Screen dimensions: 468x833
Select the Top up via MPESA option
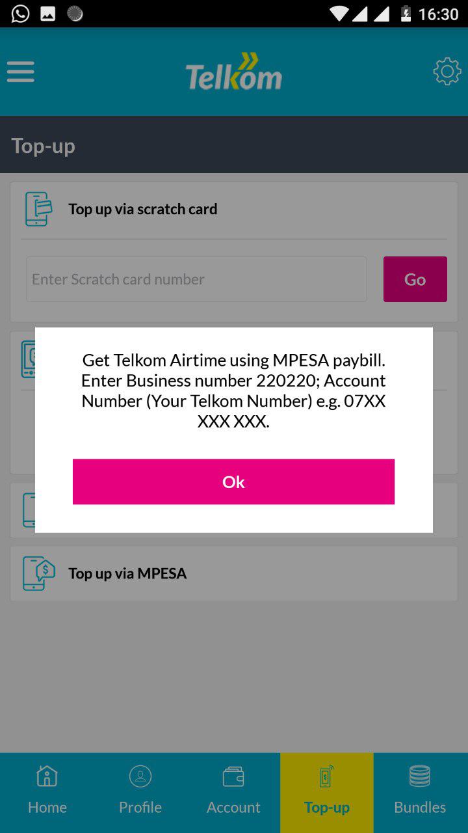tap(234, 573)
